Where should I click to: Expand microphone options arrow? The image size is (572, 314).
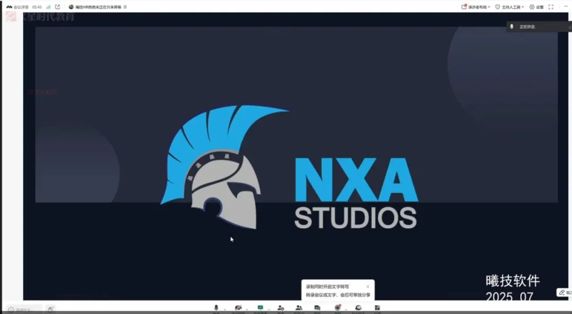pos(225,310)
